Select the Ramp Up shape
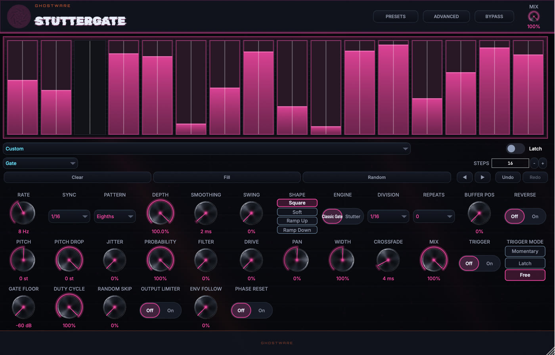This screenshot has width=555, height=355. 297,221
